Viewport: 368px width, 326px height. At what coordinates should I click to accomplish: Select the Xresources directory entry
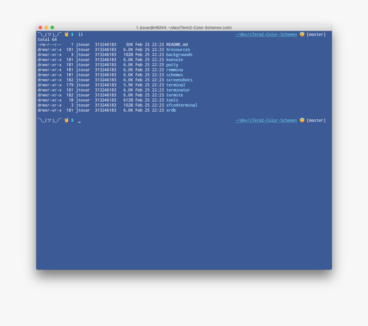pos(178,49)
